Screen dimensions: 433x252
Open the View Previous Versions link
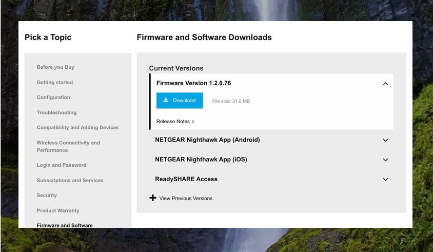186,199
